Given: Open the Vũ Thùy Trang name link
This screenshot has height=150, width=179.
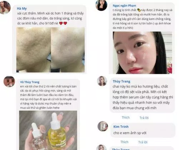Looking at the screenshot, I should click(x=30, y=82).
